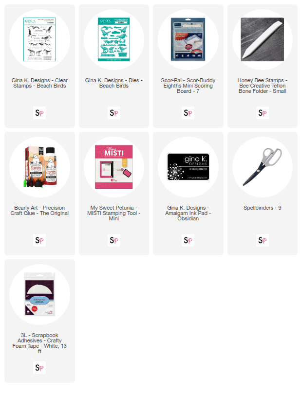Click the SP icon under Amalgam Ink Pad
302x393 pixels.
pos(188,240)
